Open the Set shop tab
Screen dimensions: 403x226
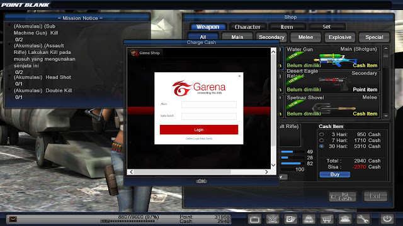326,26
